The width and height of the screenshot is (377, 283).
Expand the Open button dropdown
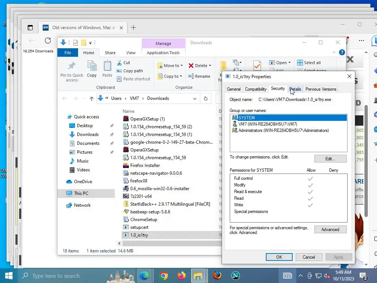[289, 63]
